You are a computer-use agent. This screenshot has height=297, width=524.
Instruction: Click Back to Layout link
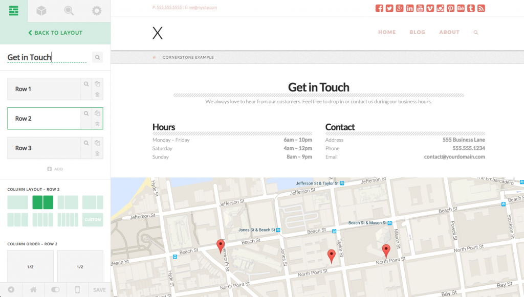(x=55, y=33)
